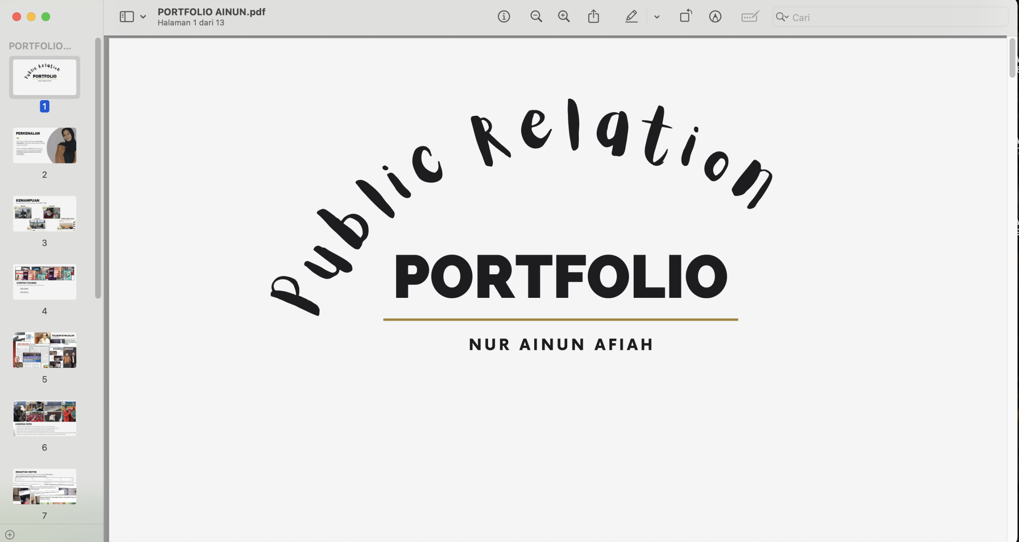
Task: Toggle the sidebar view button
Action: 127,17
